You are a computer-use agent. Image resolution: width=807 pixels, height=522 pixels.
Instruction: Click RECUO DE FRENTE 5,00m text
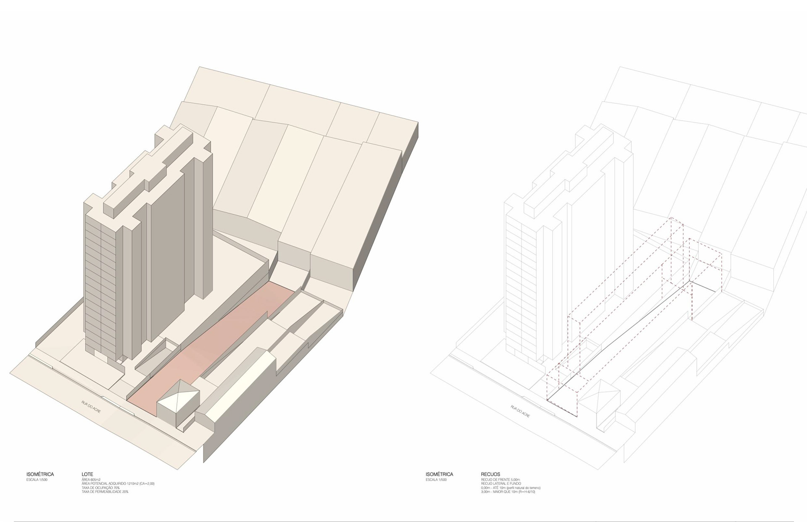tap(500, 480)
